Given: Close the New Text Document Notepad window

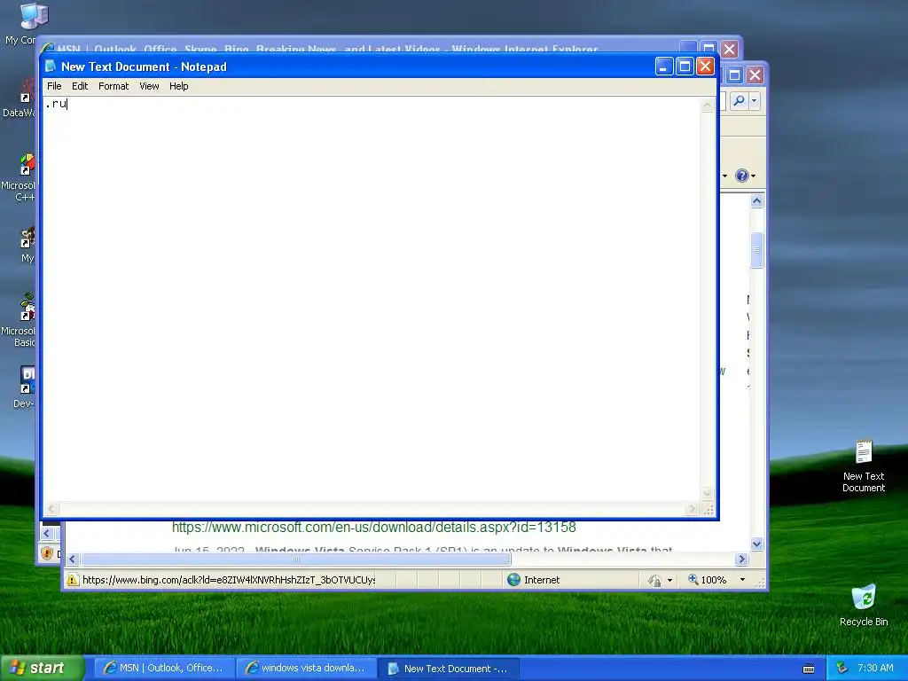Looking at the screenshot, I should pos(705,67).
